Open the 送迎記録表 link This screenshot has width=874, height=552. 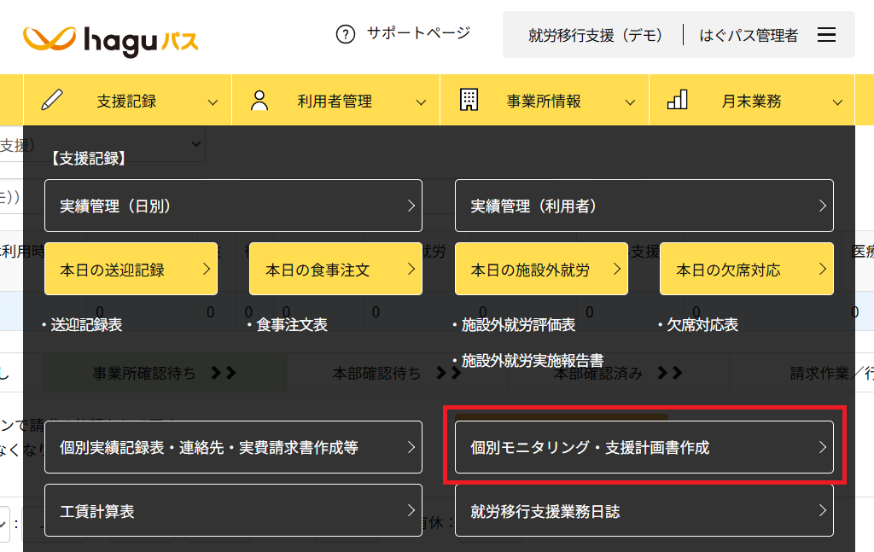pos(86,325)
